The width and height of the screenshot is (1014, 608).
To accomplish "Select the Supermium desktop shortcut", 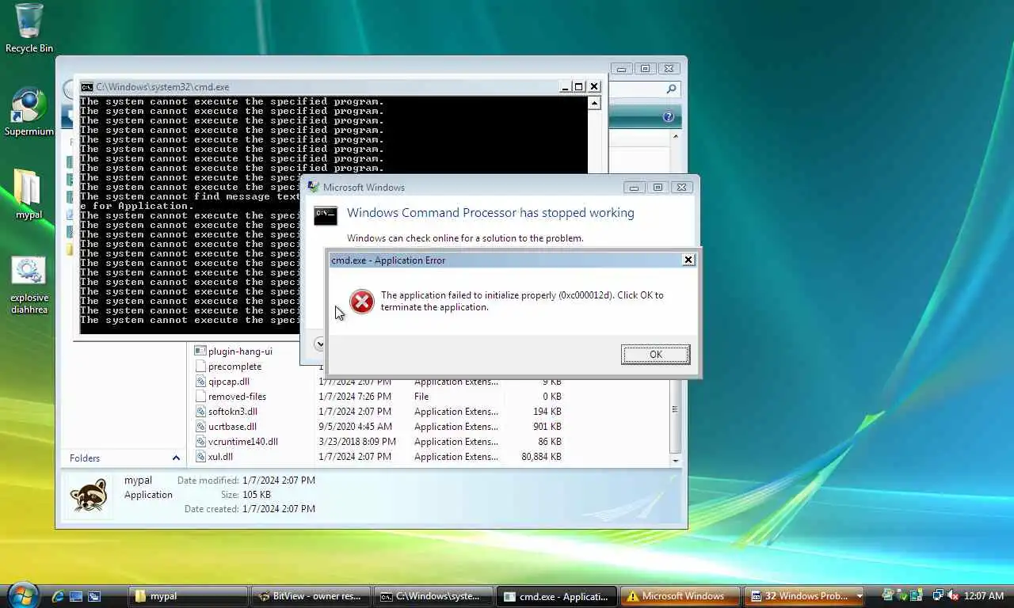I will pyautogui.click(x=29, y=112).
